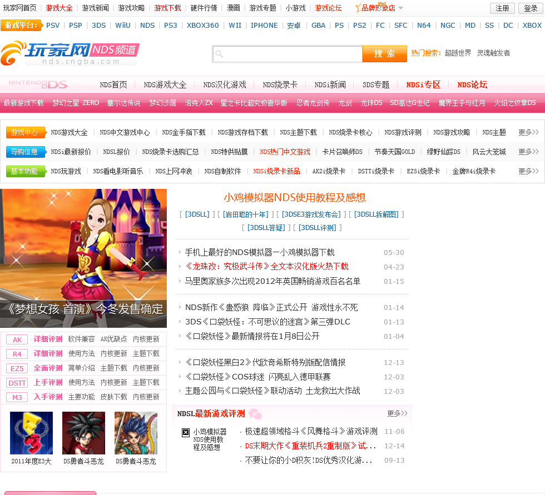Click 游戏论坛 in the top menu
545x495 pixels.
pyautogui.click(x=328, y=8)
